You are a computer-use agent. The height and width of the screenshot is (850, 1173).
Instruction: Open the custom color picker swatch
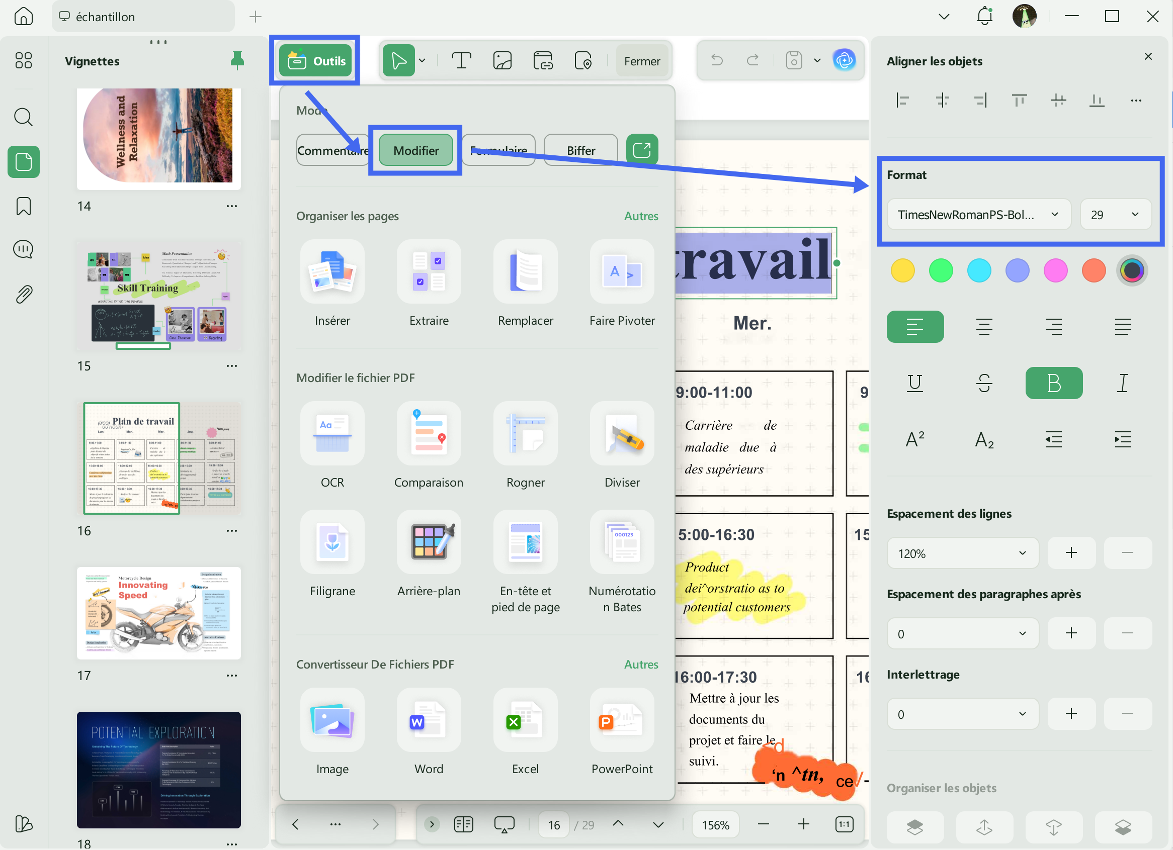click(x=1132, y=270)
